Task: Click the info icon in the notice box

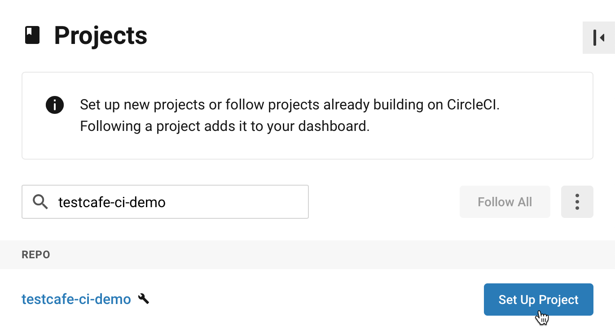Action: [x=54, y=105]
